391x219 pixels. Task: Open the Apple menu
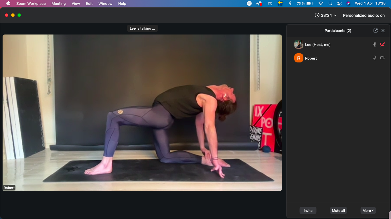click(x=8, y=3)
